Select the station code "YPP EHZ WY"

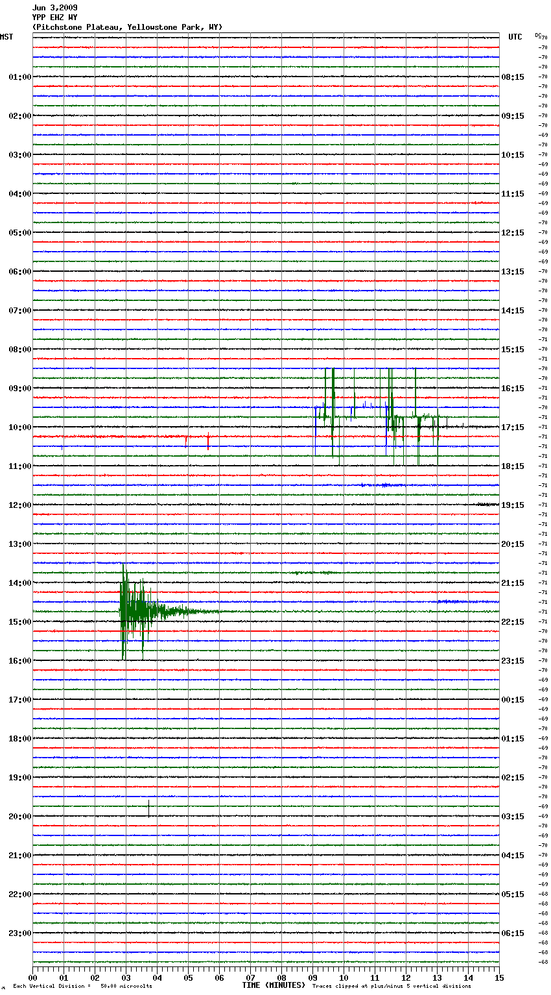coord(54,18)
